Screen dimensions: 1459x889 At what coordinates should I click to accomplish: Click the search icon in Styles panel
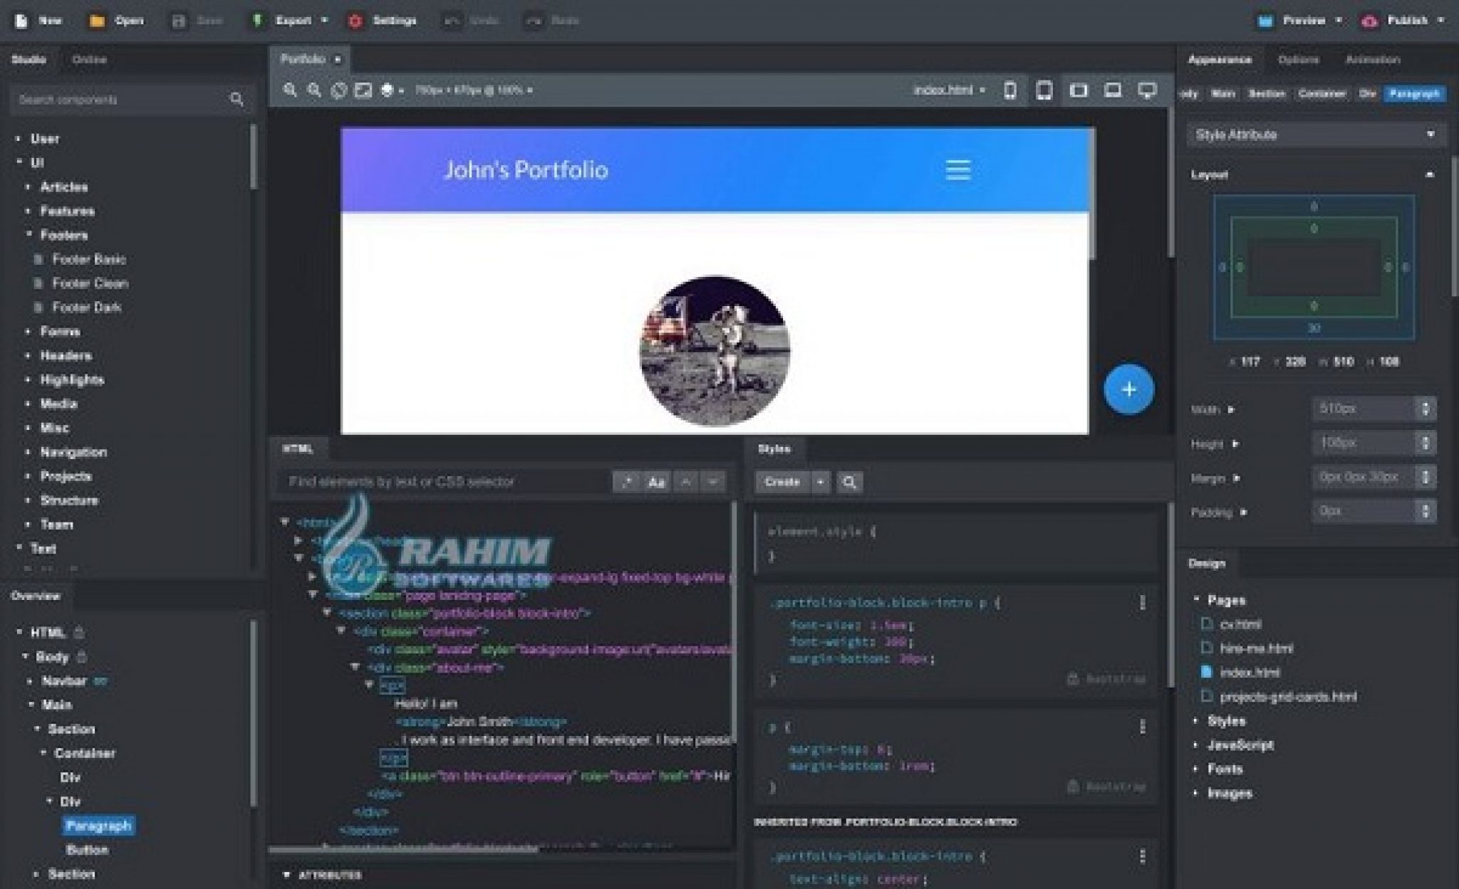click(849, 482)
